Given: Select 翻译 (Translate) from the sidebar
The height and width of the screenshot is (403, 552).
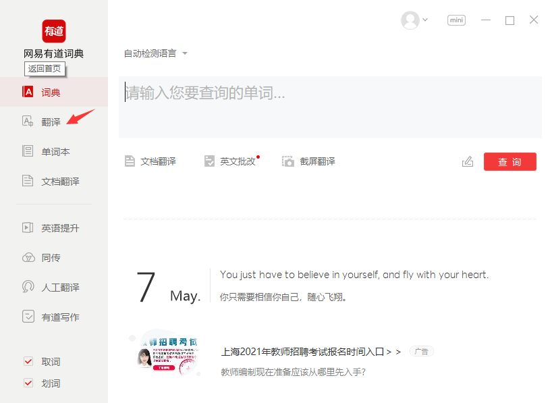Looking at the screenshot, I should click(42, 121).
